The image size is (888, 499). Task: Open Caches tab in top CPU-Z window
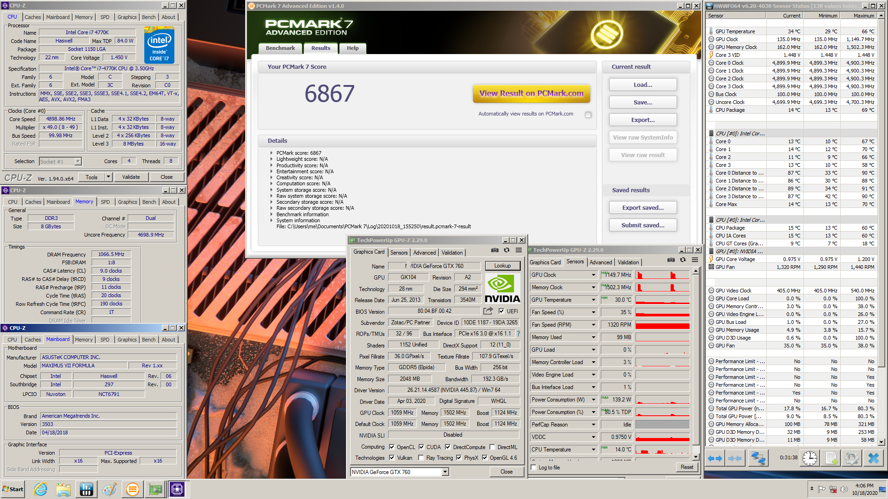point(33,17)
